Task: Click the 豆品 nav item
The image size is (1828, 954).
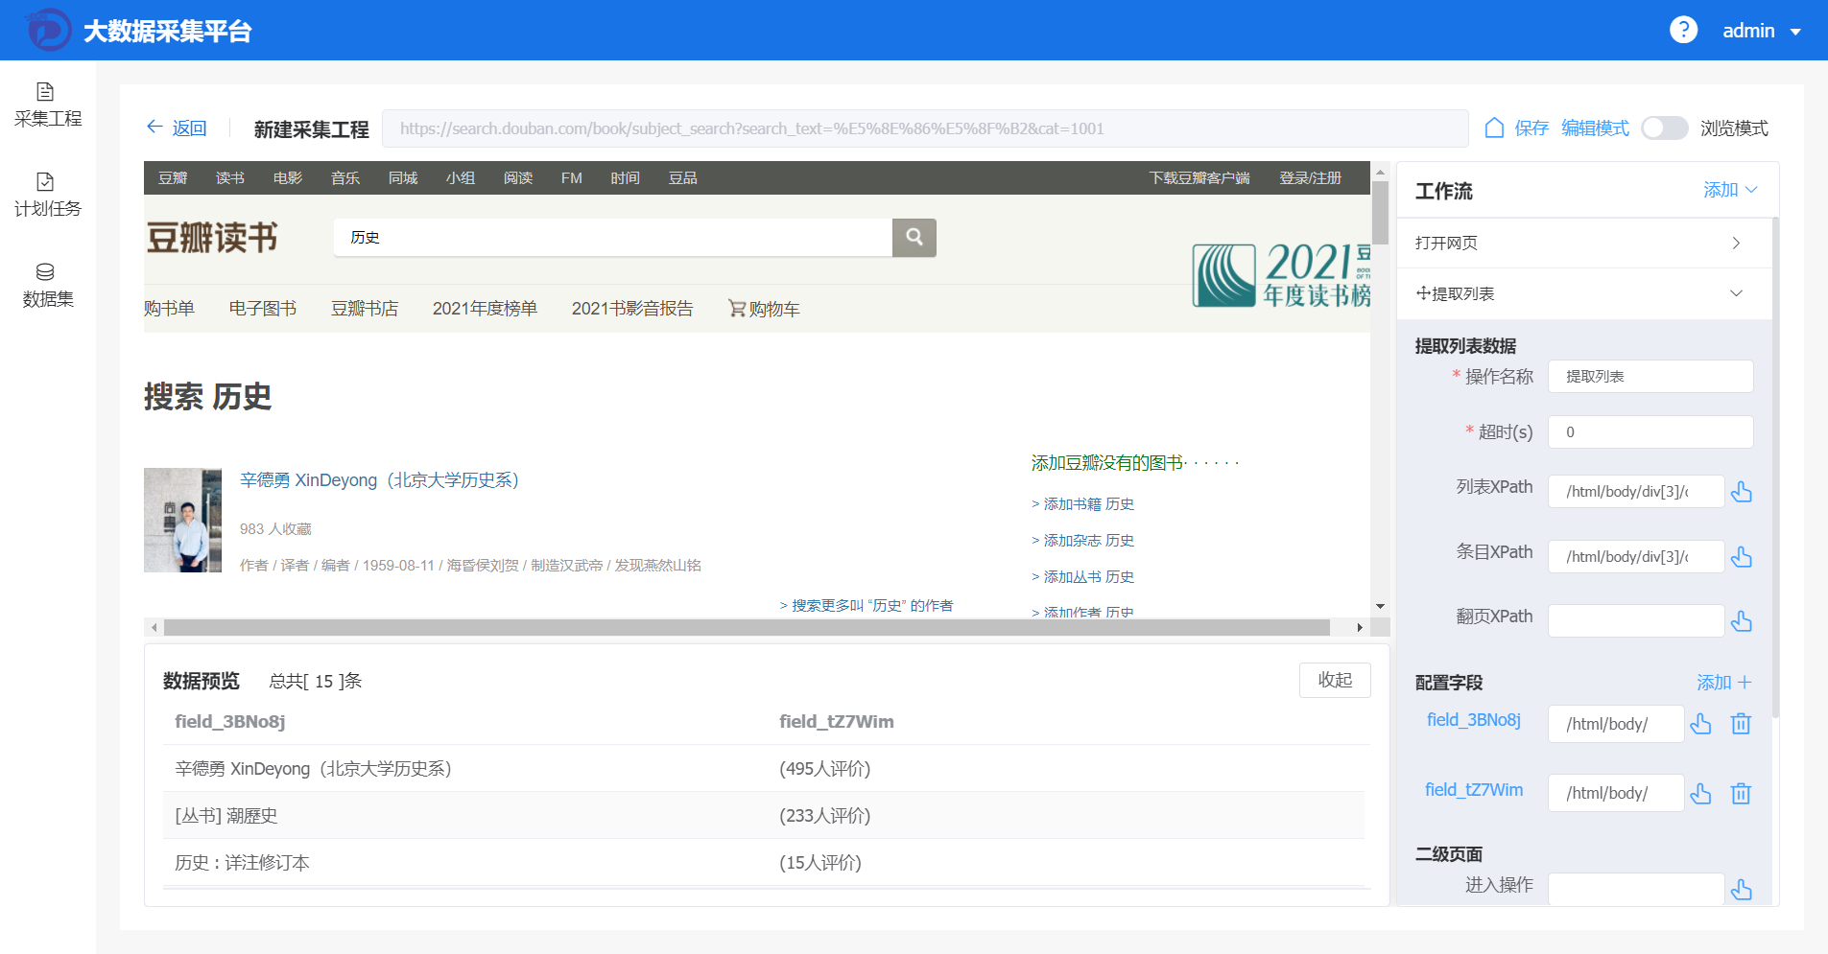Action: 683,177
